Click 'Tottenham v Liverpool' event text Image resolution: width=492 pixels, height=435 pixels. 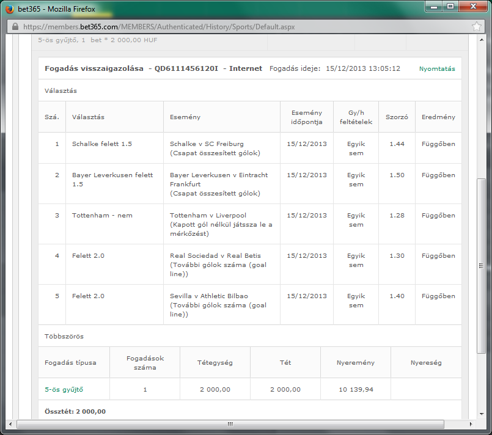208,216
